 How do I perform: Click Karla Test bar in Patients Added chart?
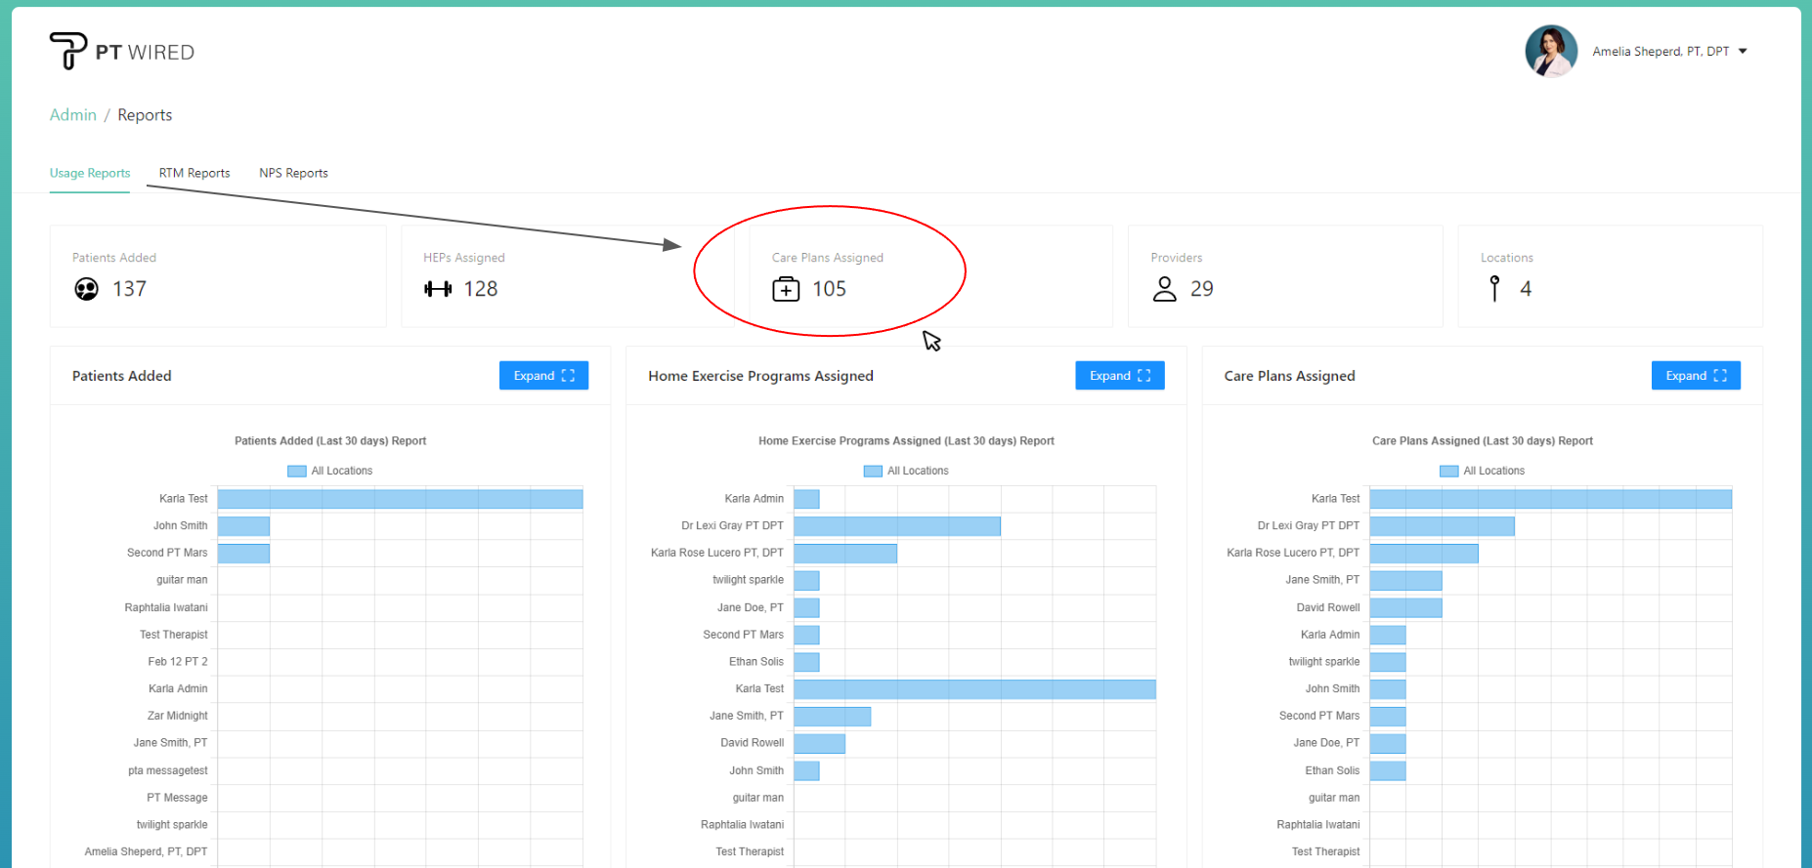[x=400, y=499]
